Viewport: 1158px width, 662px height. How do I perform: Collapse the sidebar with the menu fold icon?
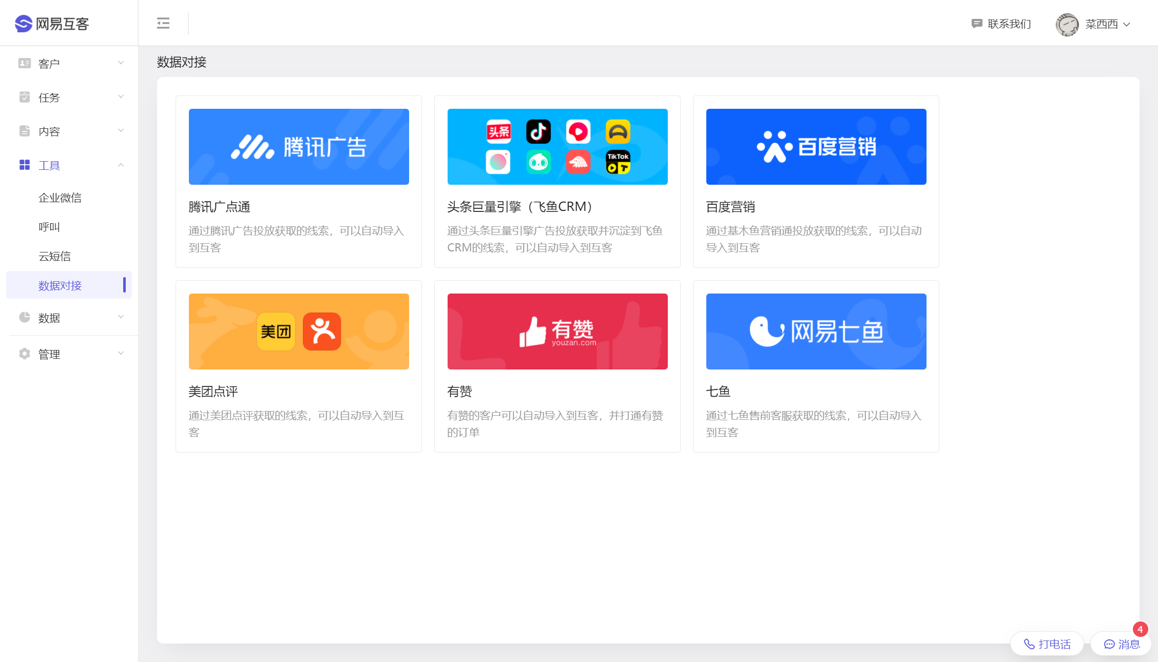coord(163,23)
